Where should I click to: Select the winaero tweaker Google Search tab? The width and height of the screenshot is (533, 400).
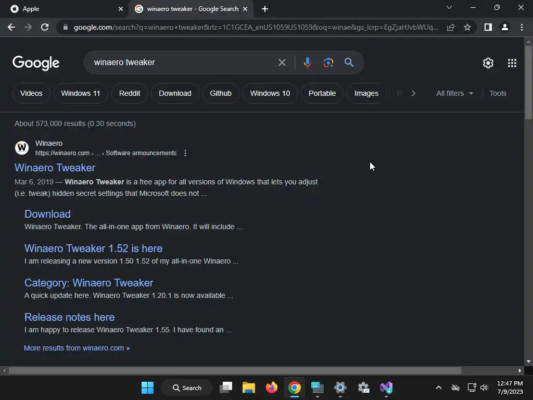pyautogui.click(x=191, y=9)
